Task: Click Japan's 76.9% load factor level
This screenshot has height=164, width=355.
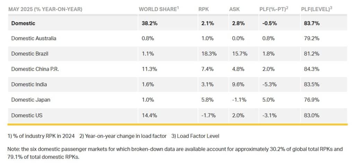Action: click(x=312, y=100)
